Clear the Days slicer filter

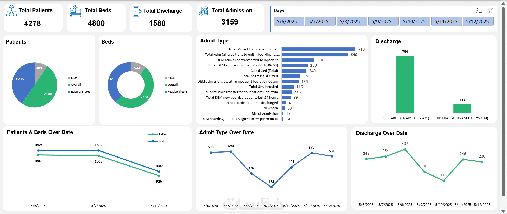(490, 11)
